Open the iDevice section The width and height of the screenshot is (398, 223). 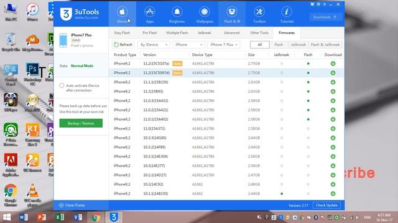coord(123,14)
